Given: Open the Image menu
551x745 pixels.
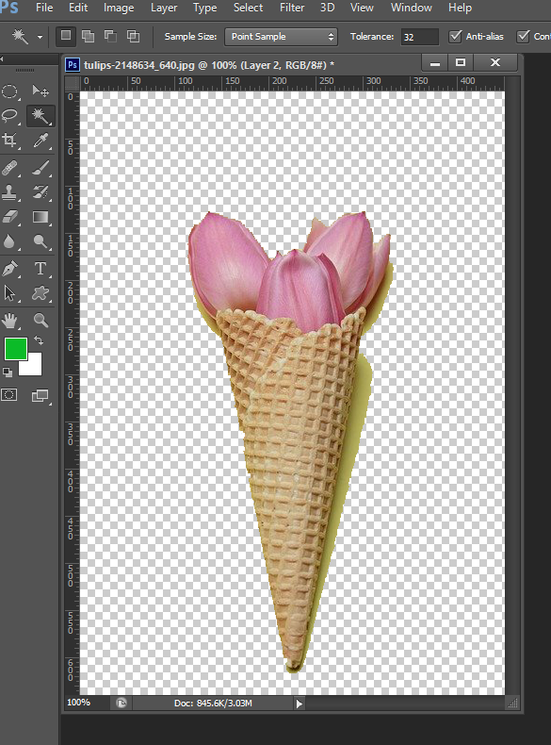Looking at the screenshot, I should [x=119, y=8].
